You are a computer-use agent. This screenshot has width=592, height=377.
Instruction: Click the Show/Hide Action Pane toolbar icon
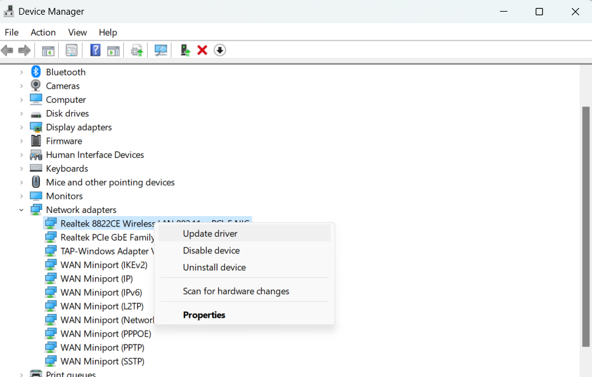pyautogui.click(x=113, y=50)
